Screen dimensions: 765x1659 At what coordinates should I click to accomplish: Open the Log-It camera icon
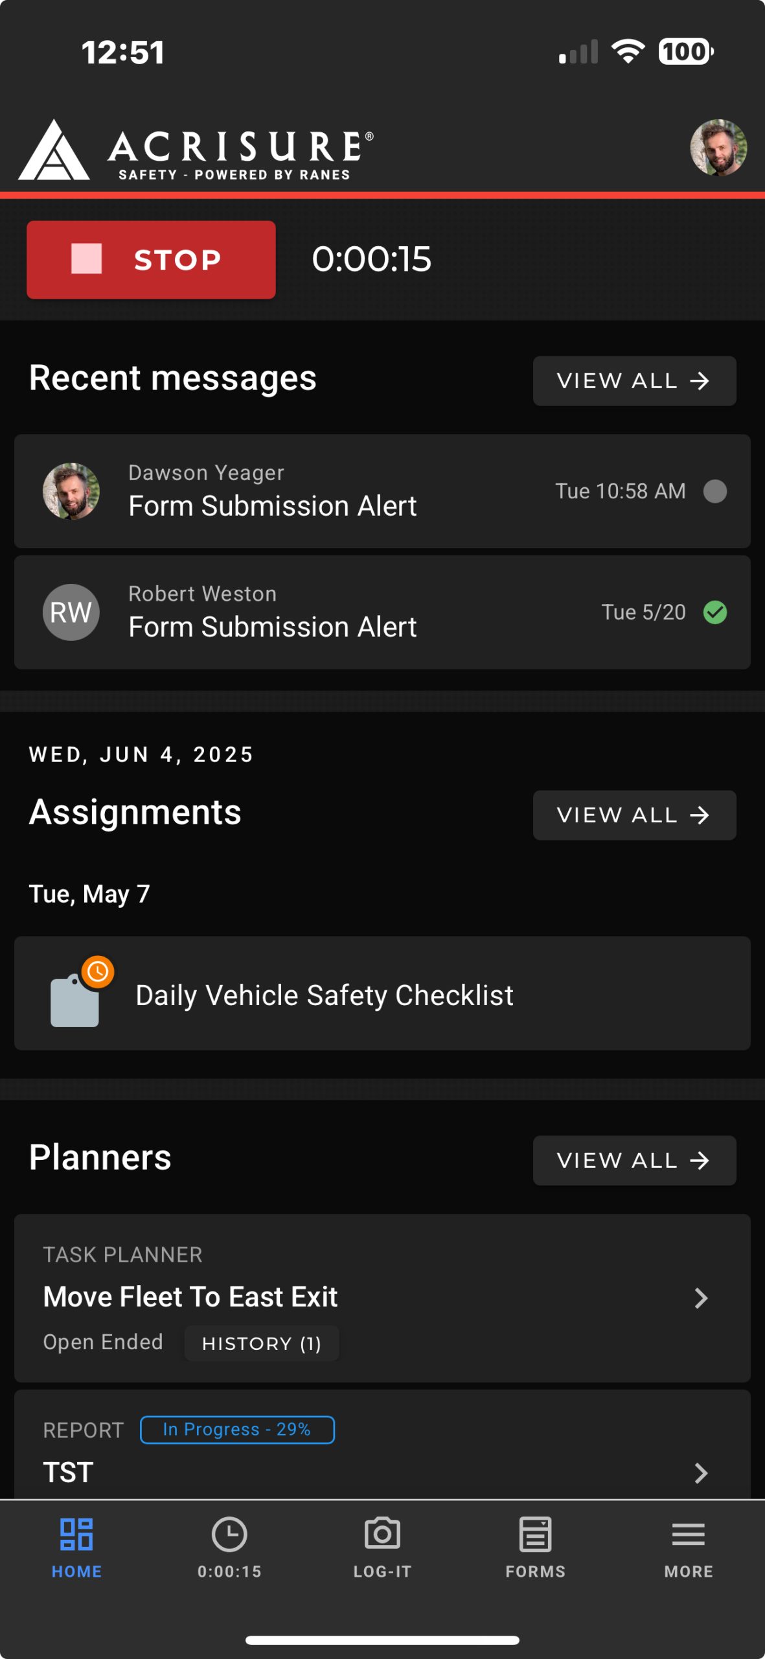coord(382,1534)
